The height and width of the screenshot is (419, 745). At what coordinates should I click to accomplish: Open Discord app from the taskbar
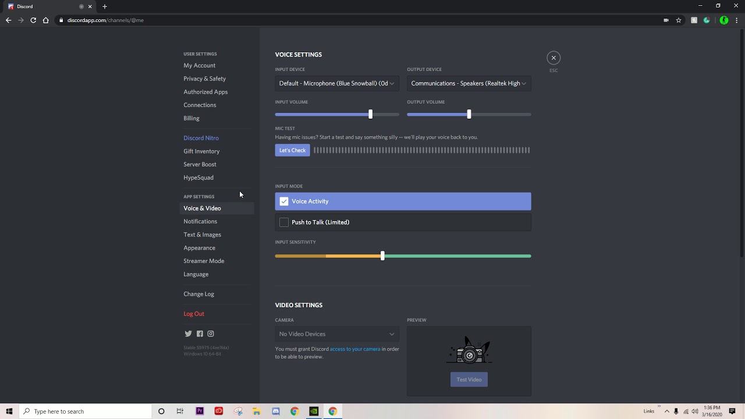tap(276, 411)
